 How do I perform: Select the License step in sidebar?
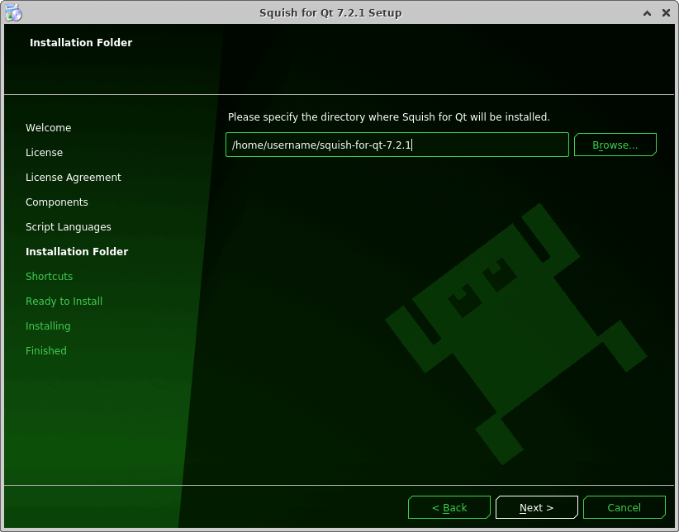[44, 153]
